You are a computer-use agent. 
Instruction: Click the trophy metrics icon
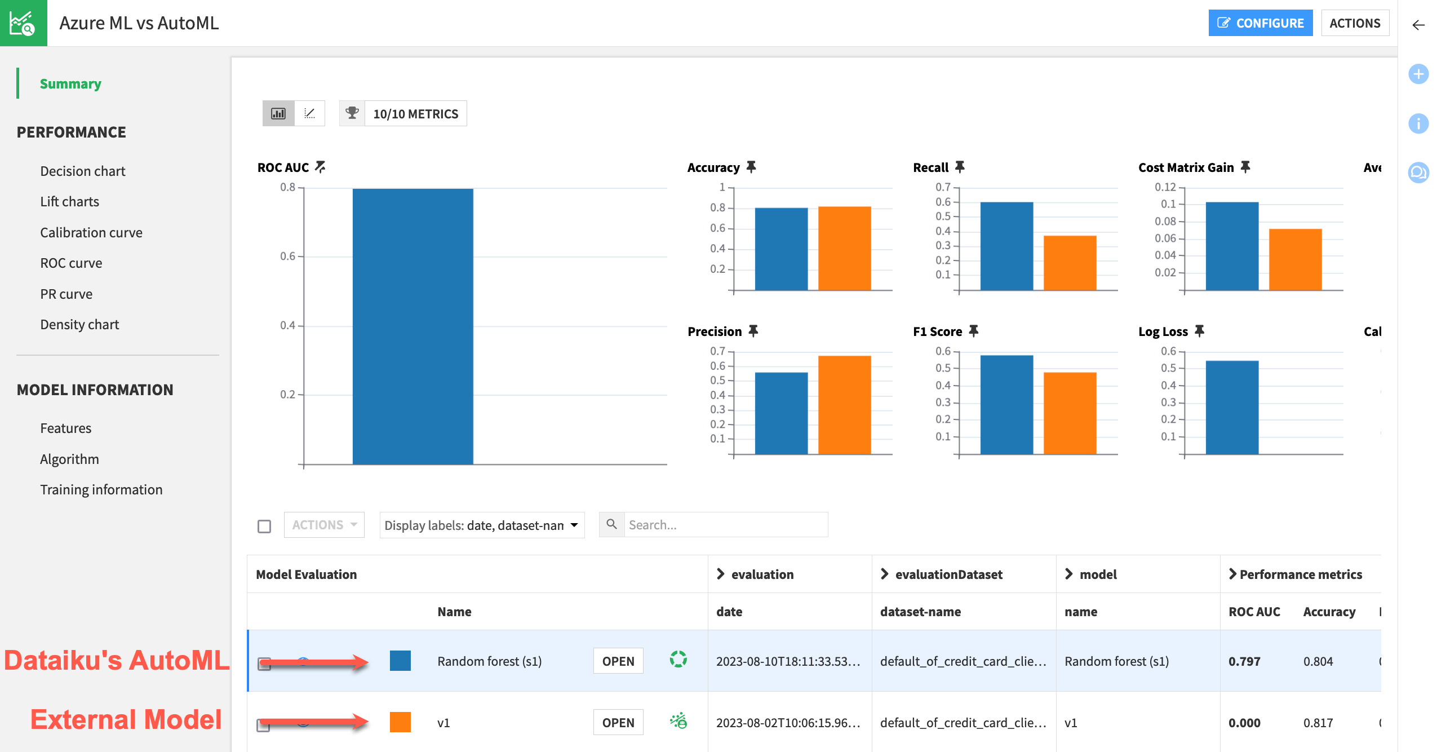click(x=352, y=113)
